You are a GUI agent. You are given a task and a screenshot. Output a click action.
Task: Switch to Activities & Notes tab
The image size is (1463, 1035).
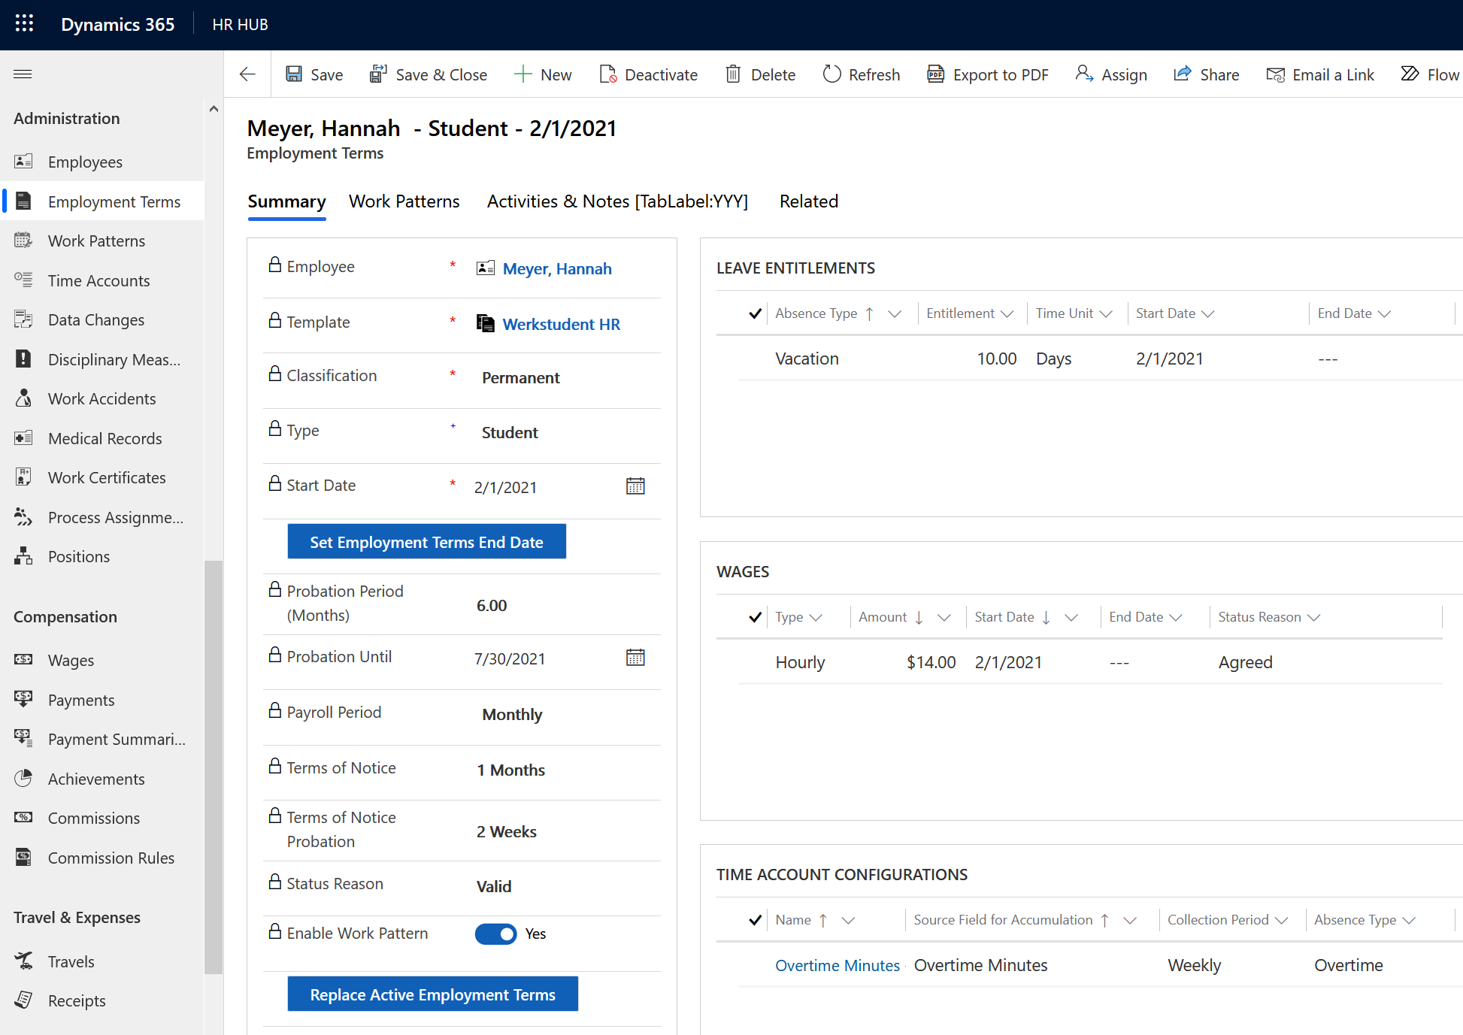[x=617, y=201]
